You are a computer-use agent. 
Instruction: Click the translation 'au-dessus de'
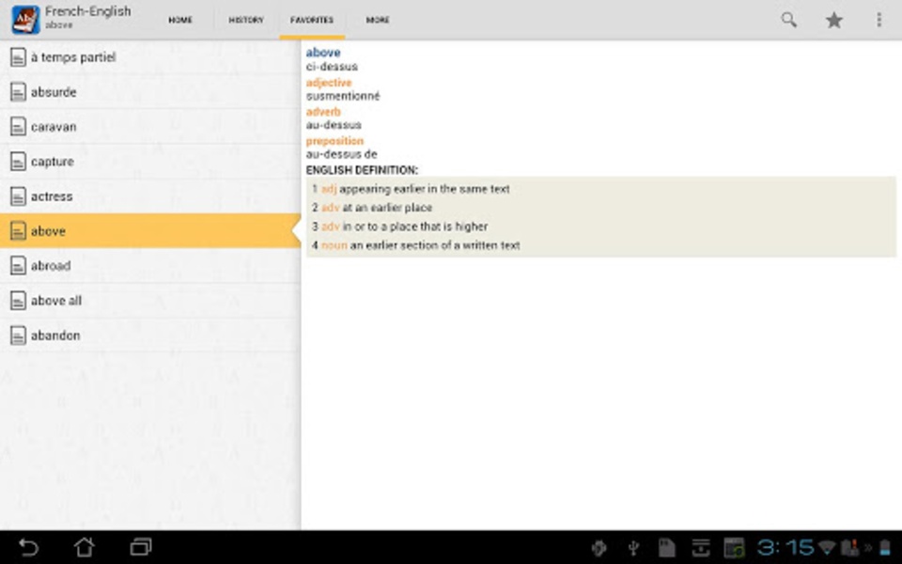coord(341,154)
